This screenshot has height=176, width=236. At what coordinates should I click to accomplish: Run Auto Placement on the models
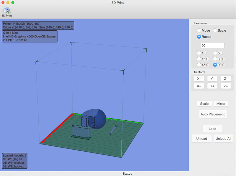click(212, 114)
